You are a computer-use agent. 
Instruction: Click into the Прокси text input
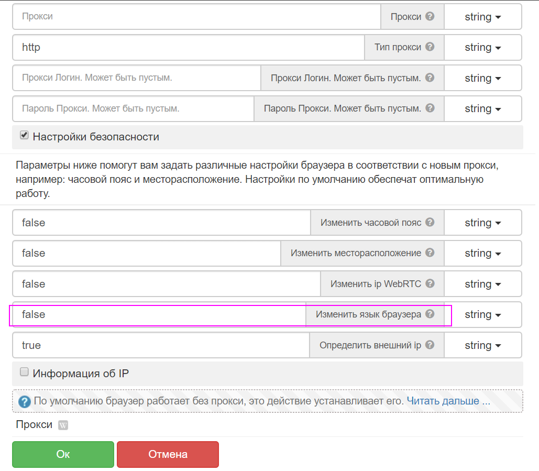(x=196, y=17)
